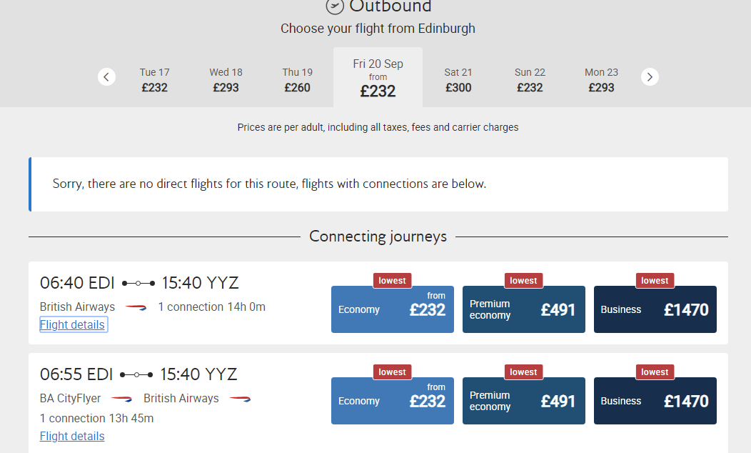Choose Business £1470 fare on 06:55 flight
751x453 pixels.
point(655,401)
